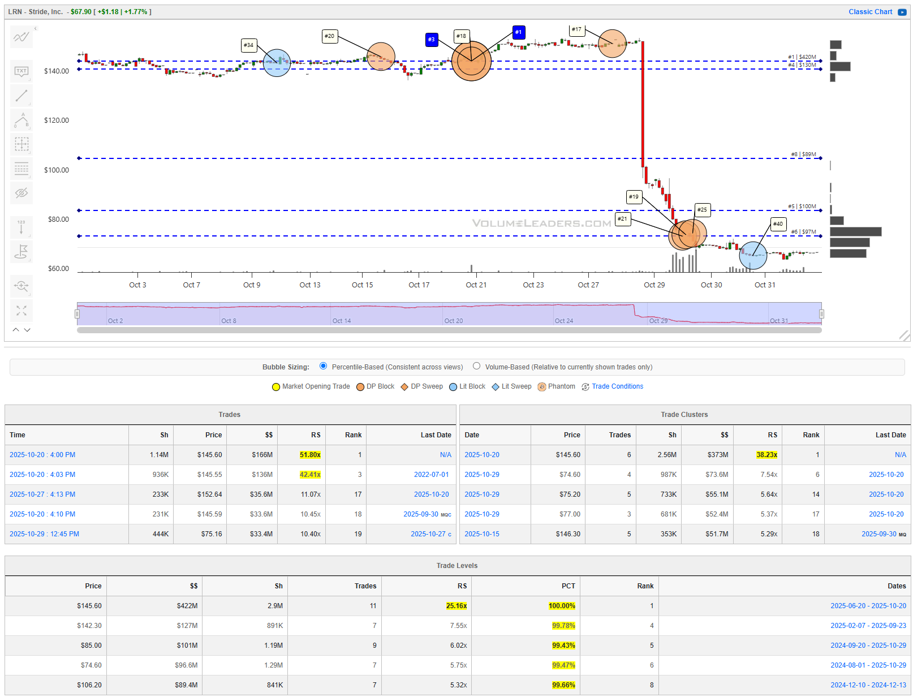This screenshot has width=913, height=697.
Task: Open trade 2025-10-27 : 4:13 PM
Action: [42, 494]
